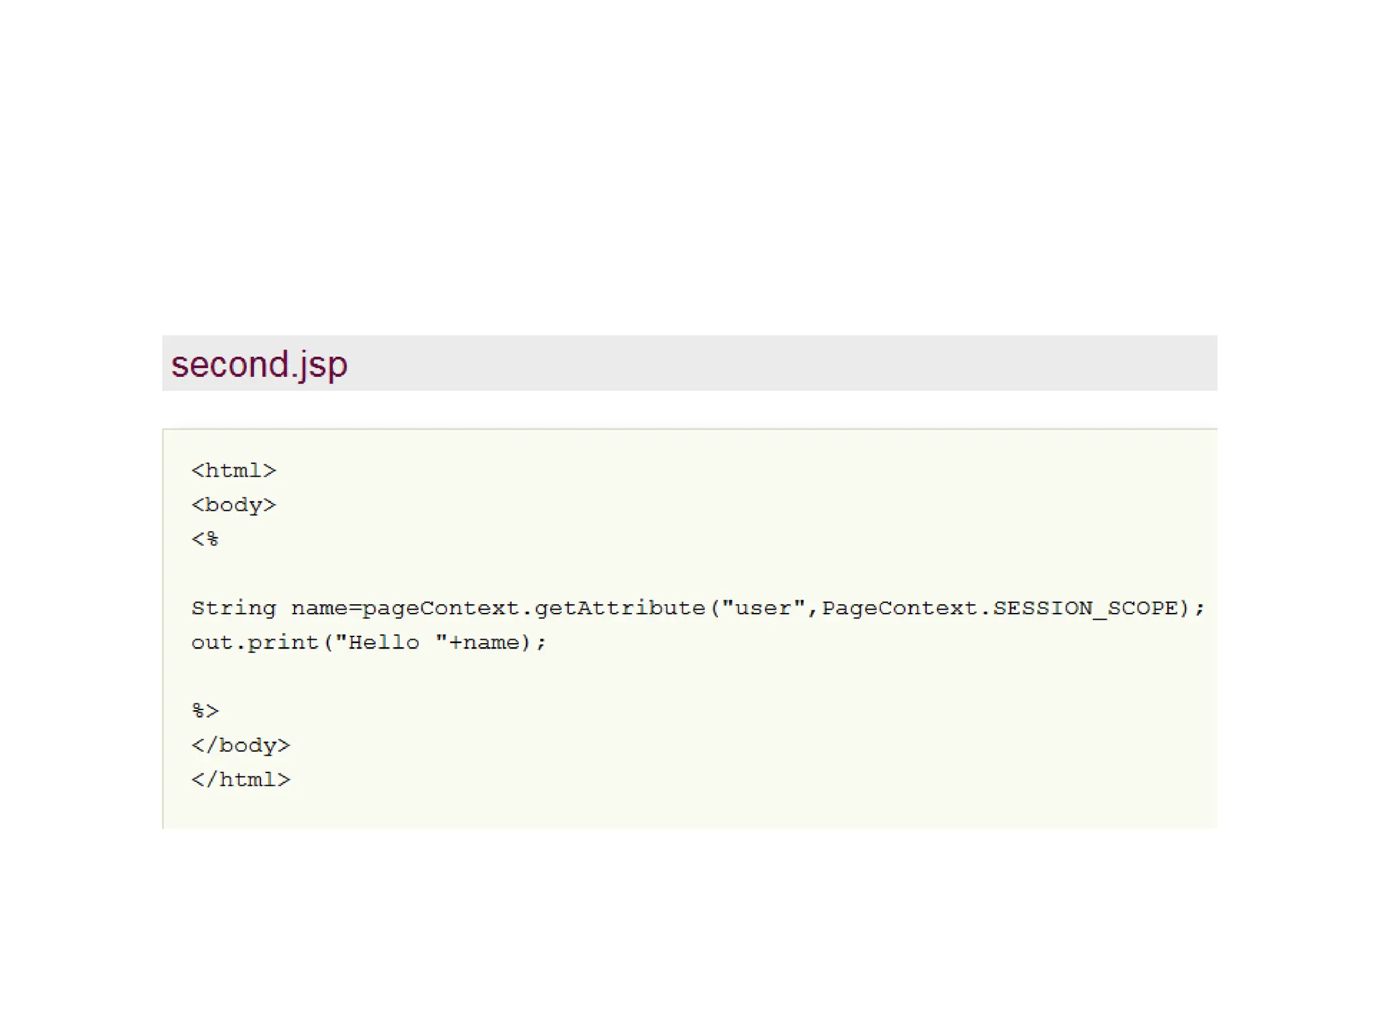1374x1030 pixels.
Task: Click the closing </html> tag line
Action: (x=240, y=779)
